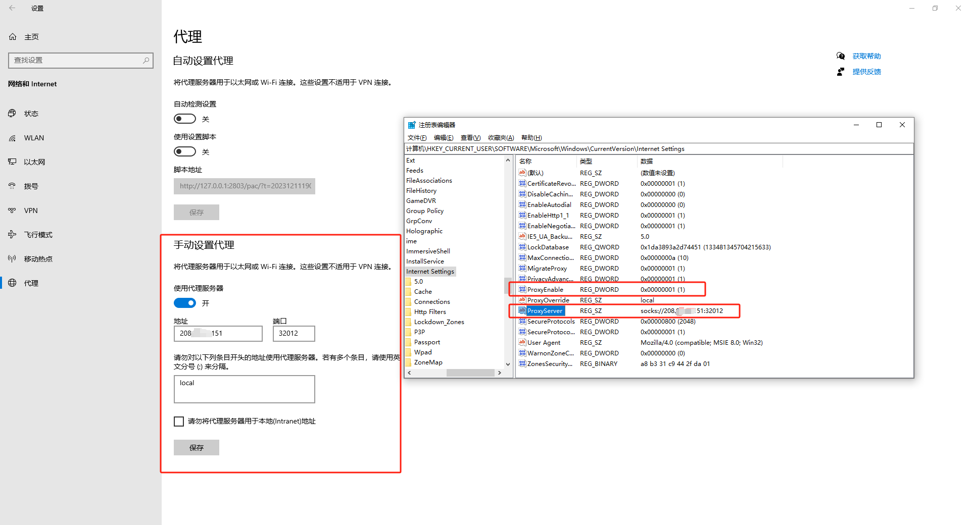Check the don't use proxy for intranet box

tap(179, 422)
